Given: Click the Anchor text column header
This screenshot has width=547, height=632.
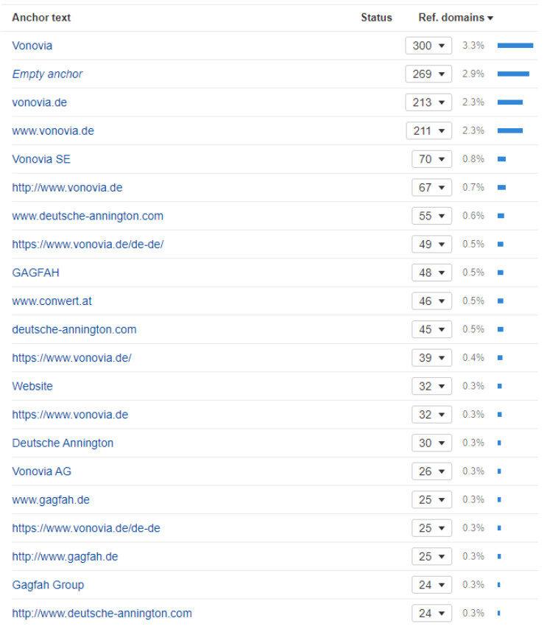Looking at the screenshot, I should point(41,18).
